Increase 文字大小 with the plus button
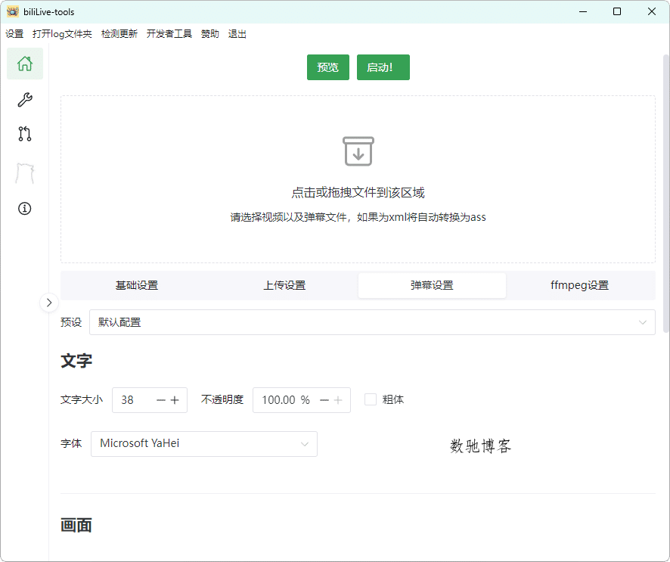This screenshot has width=670, height=562. [175, 400]
